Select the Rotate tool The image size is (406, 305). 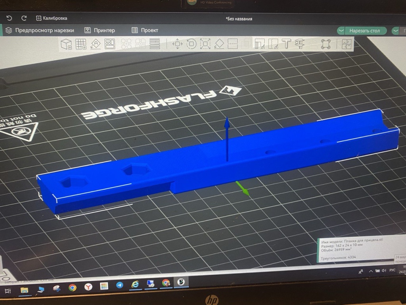[192, 44]
